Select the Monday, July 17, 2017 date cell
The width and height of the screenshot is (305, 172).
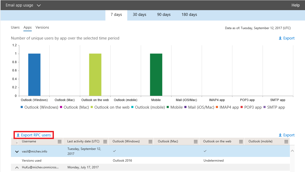coord(83,167)
